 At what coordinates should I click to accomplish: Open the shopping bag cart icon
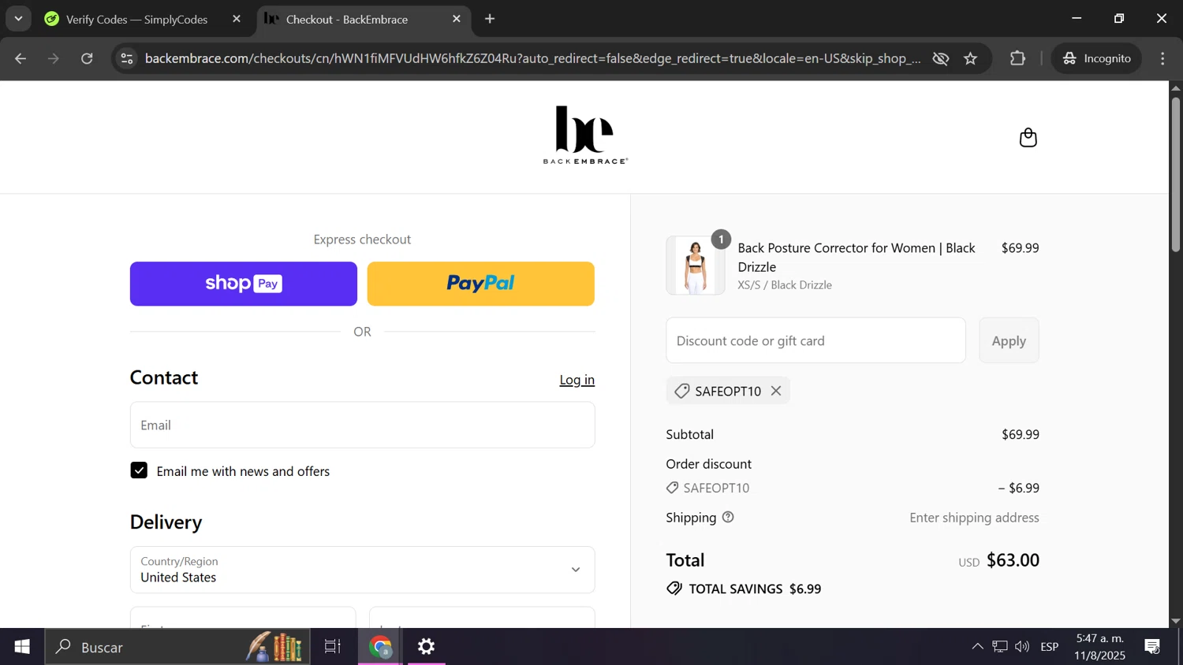point(1028,138)
